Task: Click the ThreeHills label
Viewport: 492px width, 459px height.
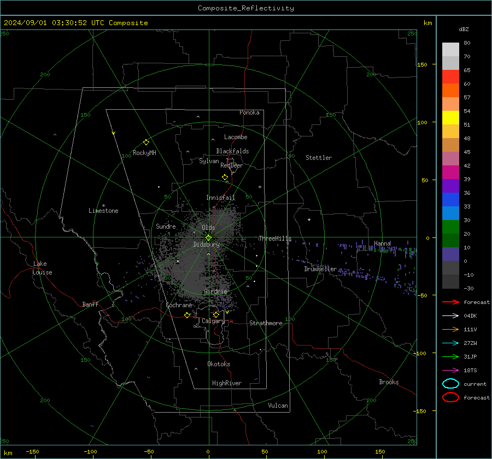Action: pos(275,239)
